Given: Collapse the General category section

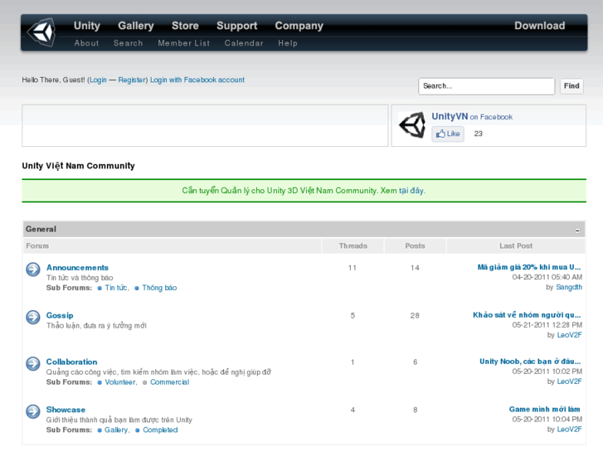Looking at the screenshot, I should [x=577, y=231].
